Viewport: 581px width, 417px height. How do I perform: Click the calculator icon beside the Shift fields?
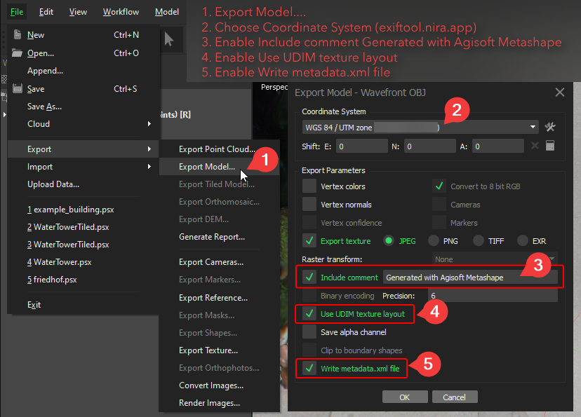[x=551, y=146]
